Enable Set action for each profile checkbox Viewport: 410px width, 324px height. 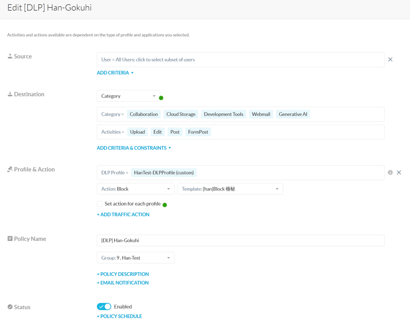(100, 204)
